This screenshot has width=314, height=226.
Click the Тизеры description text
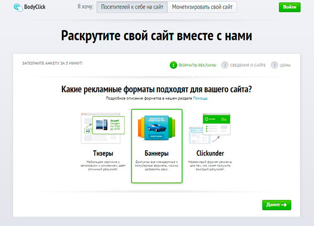coord(103,166)
